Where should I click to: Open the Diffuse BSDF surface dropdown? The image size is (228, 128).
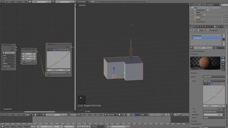pyautogui.click(x=214, y=77)
